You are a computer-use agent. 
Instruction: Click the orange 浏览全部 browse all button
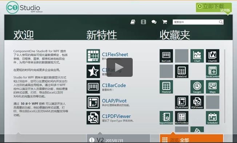191,138
